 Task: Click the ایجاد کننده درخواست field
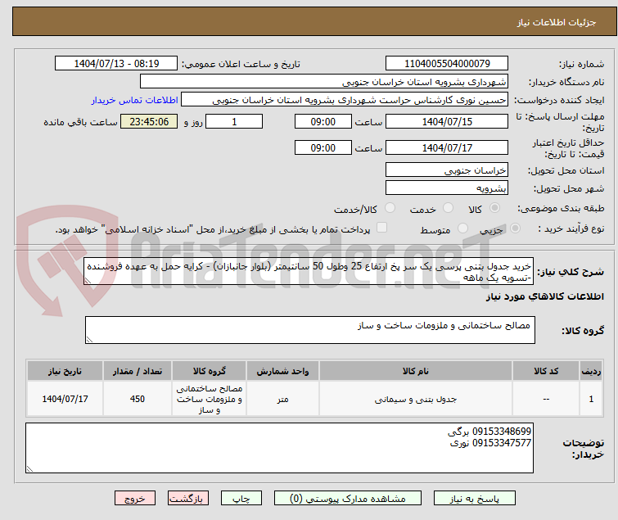(x=345, y=100)
